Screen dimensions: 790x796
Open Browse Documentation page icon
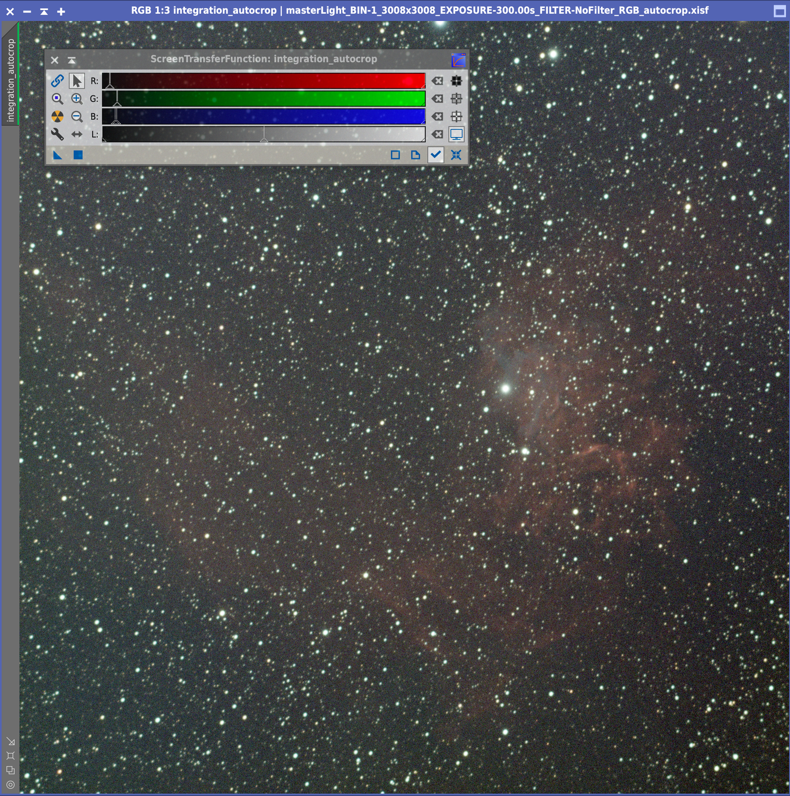pyautogui.click(x=416, y=155)
